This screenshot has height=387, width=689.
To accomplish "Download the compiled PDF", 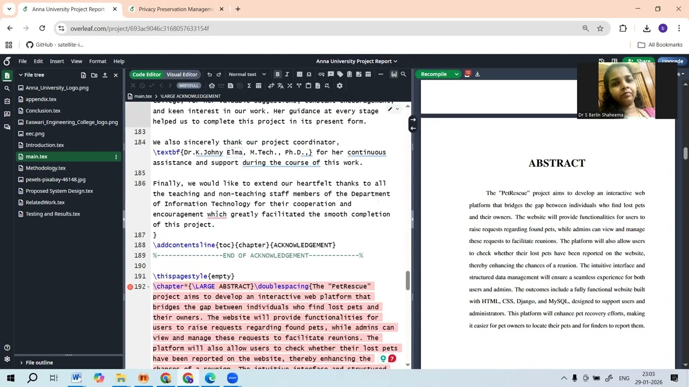I will (x=477, y=74).
